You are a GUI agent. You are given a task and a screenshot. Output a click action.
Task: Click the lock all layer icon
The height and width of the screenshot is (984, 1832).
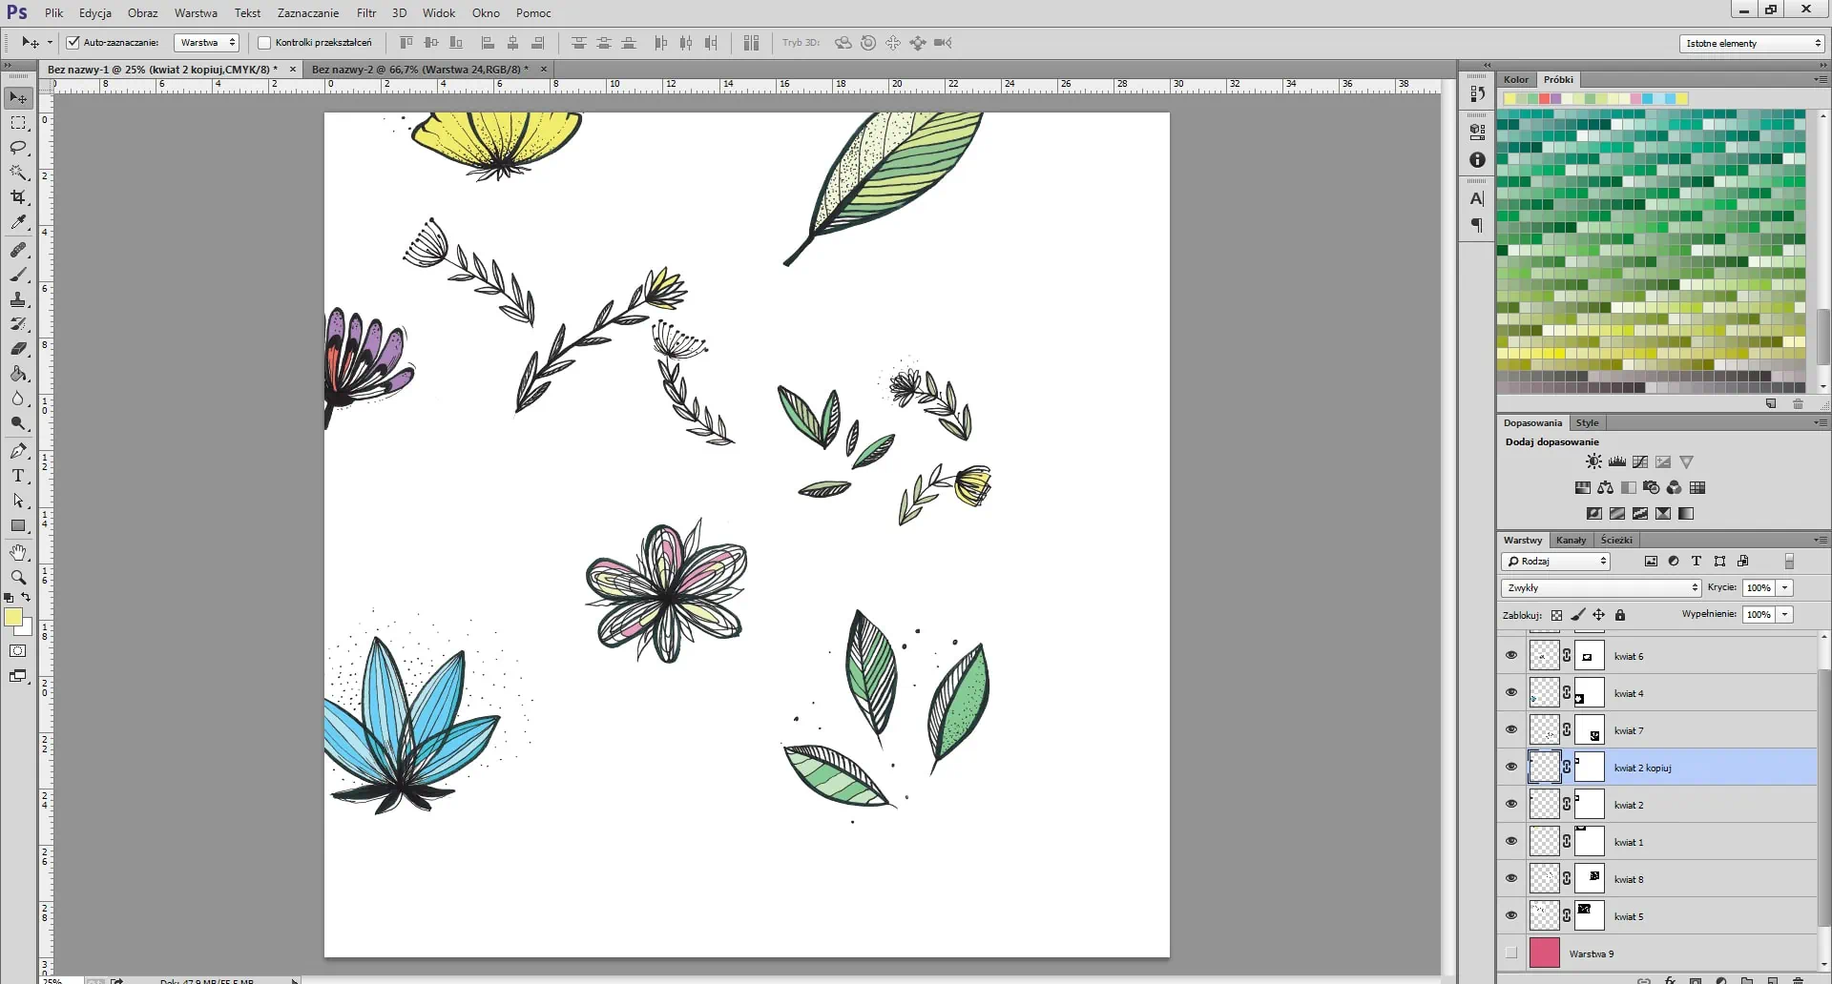tap(1619, 615)
